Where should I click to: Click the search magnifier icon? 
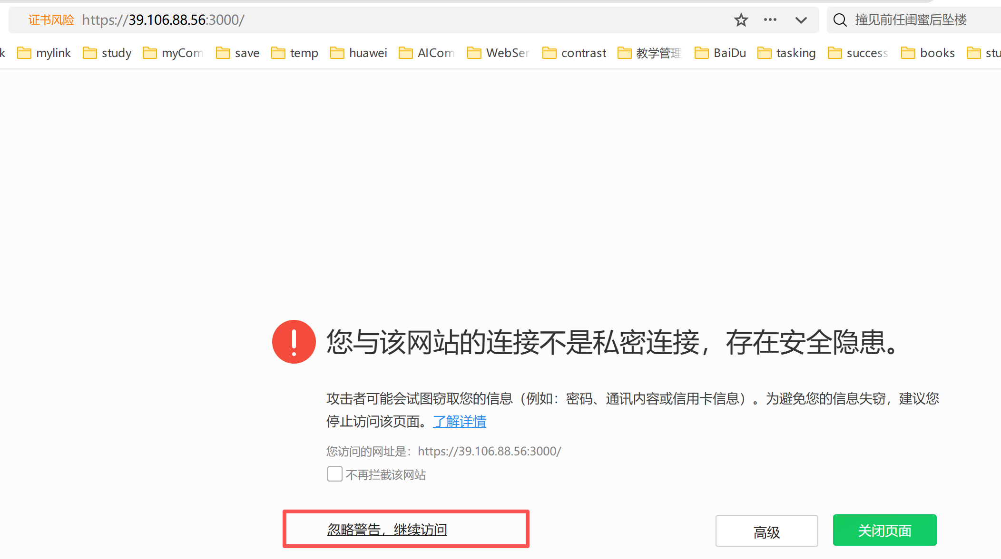[840, 20]
